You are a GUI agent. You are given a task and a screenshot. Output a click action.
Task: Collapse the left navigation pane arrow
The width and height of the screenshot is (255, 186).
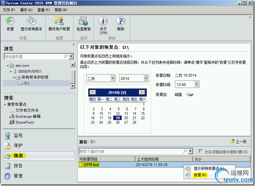point(74,44)
